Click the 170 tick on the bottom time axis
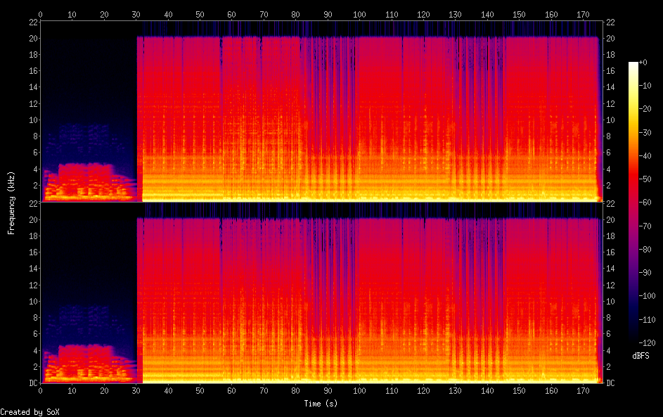 [583, 391]
